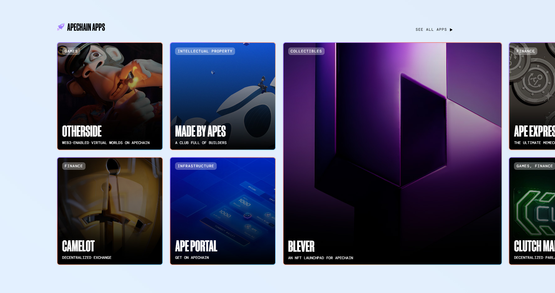Image resolution: width=555 pixels, height=293 pixels.
Task: Open the Made By Apes card
Action: click(x=223, y=96)
